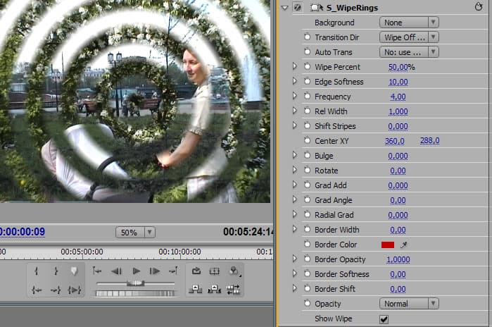Click the Border Opacity stopwatch
492x327 pixels.
(307, 259)
